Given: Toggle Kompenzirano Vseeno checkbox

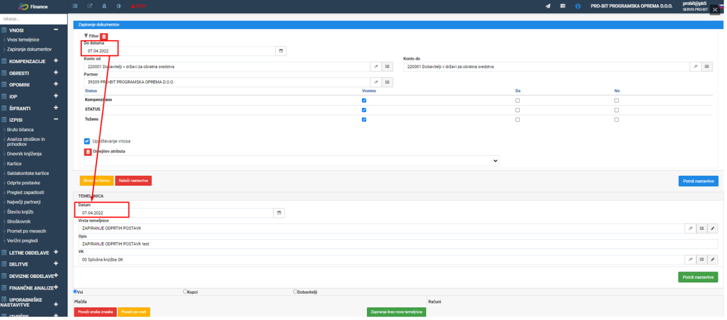Looking at the screenshot, I should pyautogui.click(x=364, y=100).
